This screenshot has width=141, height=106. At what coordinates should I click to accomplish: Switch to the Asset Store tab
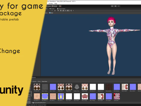click(x=61, y=9)
